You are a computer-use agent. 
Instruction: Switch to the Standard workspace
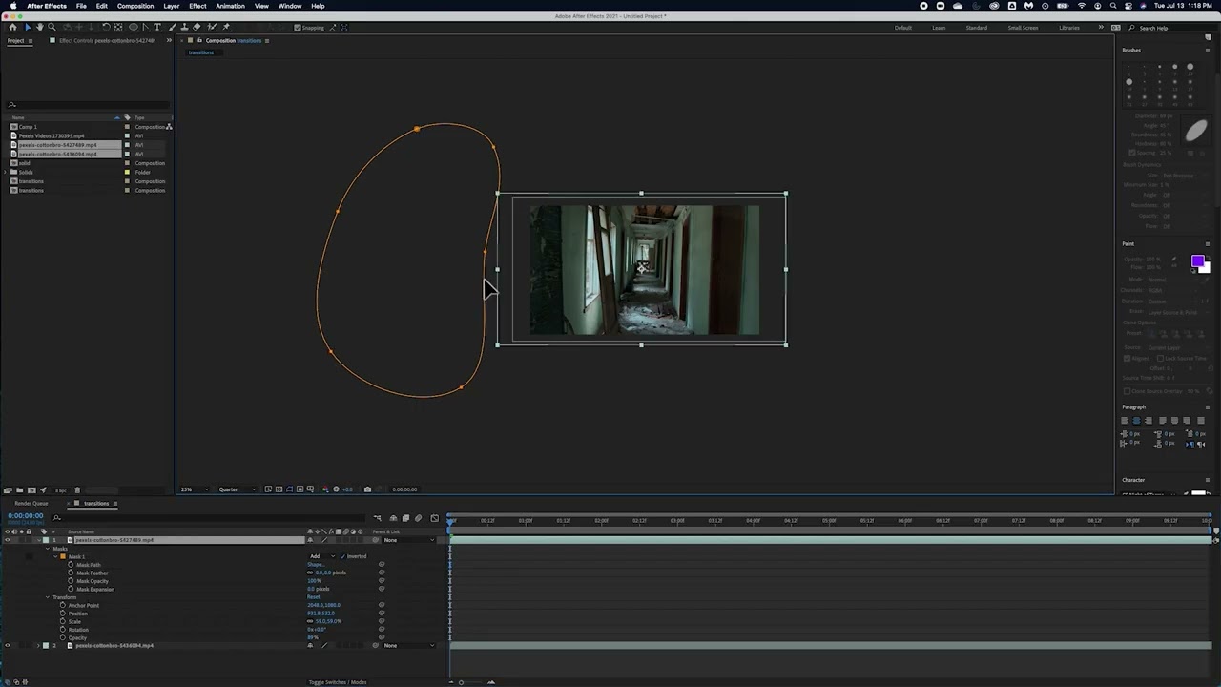click(x=976, y=28)
